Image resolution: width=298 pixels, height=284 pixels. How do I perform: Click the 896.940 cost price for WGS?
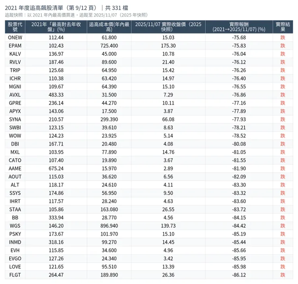click(109, 226)
